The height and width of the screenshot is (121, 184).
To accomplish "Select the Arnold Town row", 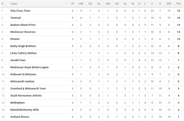I will click(x=92, y=60).
